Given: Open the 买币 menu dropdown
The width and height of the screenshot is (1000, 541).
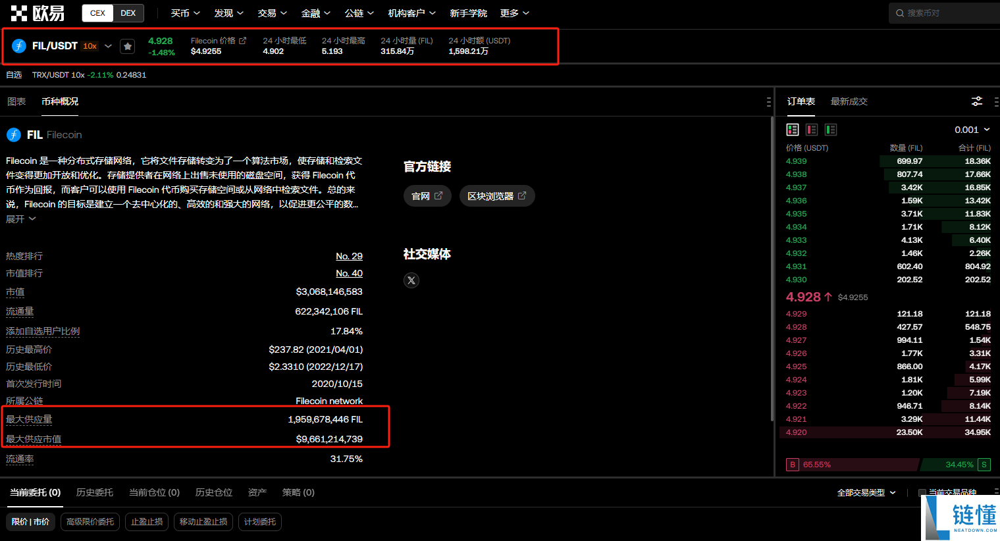Looking at the screenshot, I should click(x=185, y=13).
